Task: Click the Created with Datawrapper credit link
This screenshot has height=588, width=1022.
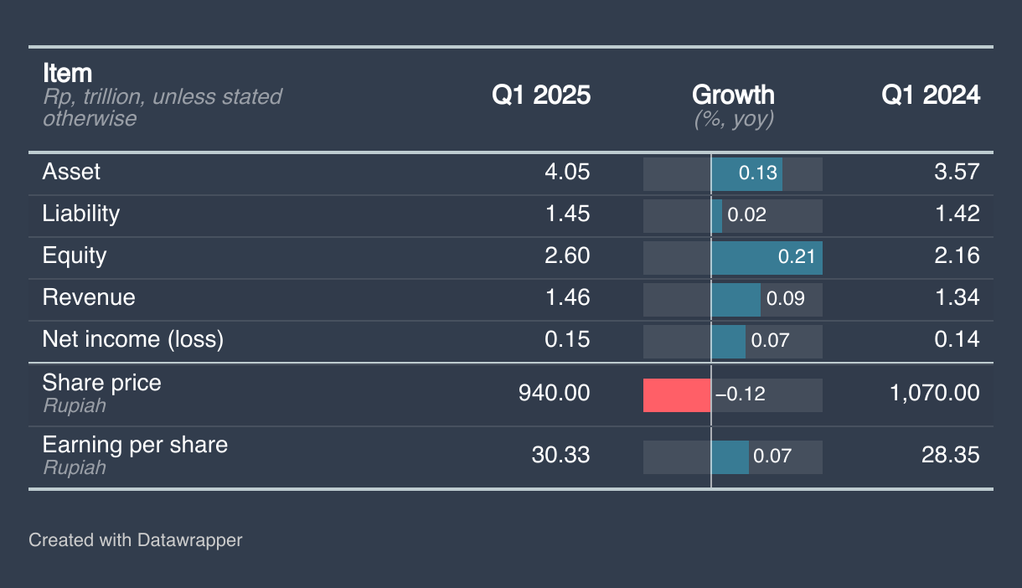Action: (x=135, y=540)
